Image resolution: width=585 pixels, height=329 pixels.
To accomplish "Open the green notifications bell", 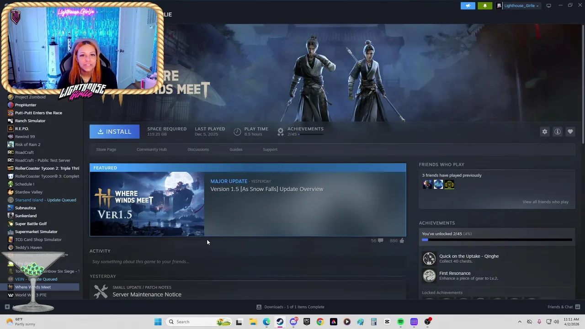I will pos(485,5).
